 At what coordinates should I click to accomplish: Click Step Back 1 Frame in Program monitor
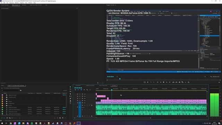(161, 82)
